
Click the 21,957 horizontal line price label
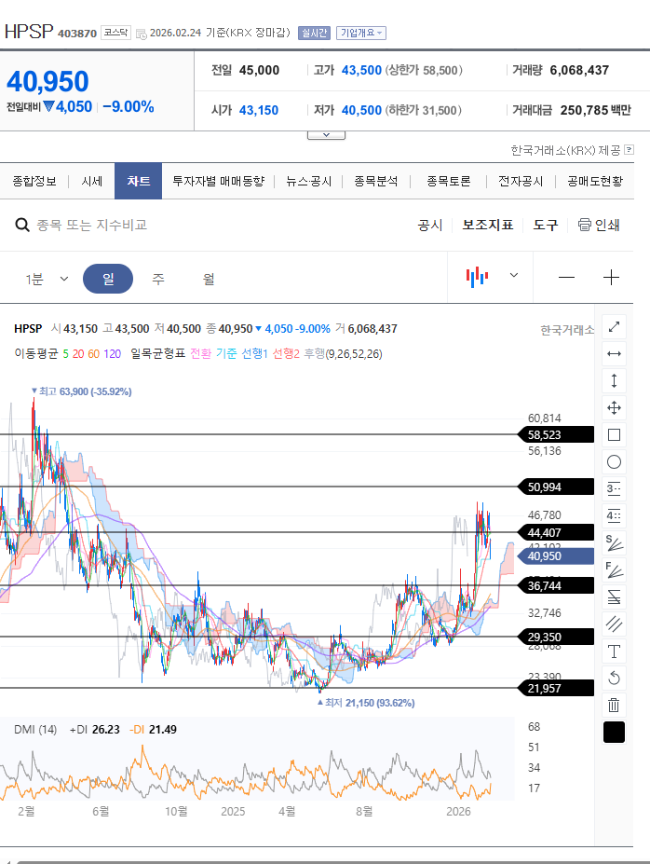tap(556, 688)
